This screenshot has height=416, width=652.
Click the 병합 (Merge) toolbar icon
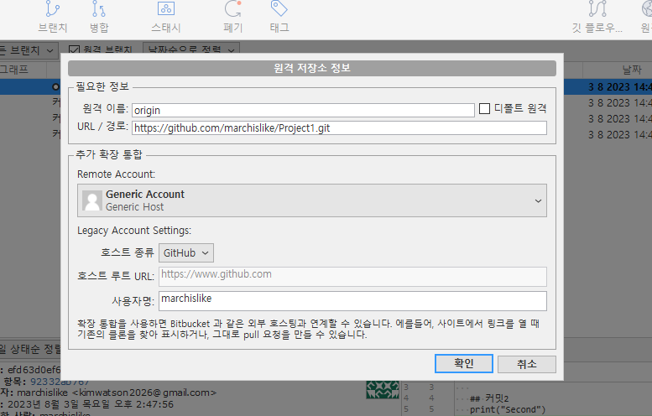coord(99,17)
